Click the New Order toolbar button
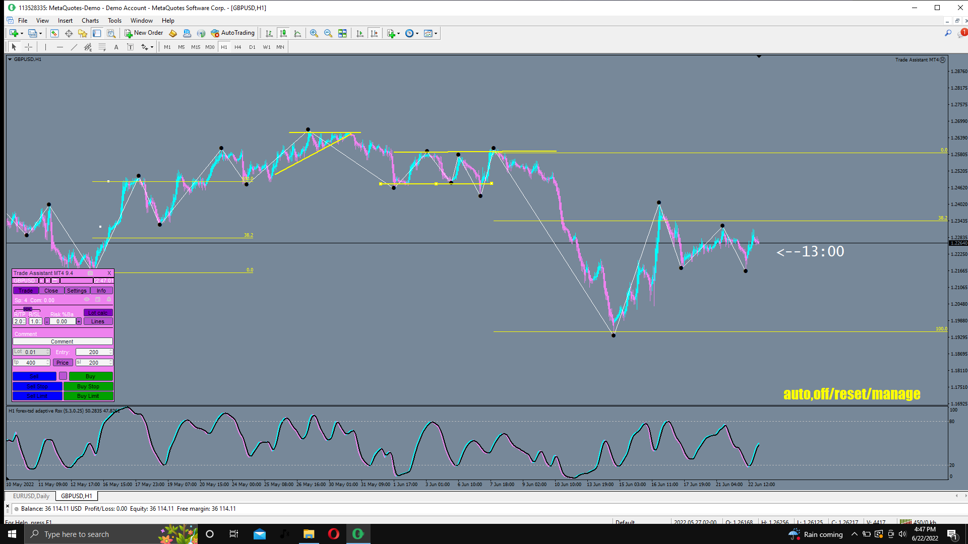The height and width of the screenshot is (544, 968). [144, 33]
